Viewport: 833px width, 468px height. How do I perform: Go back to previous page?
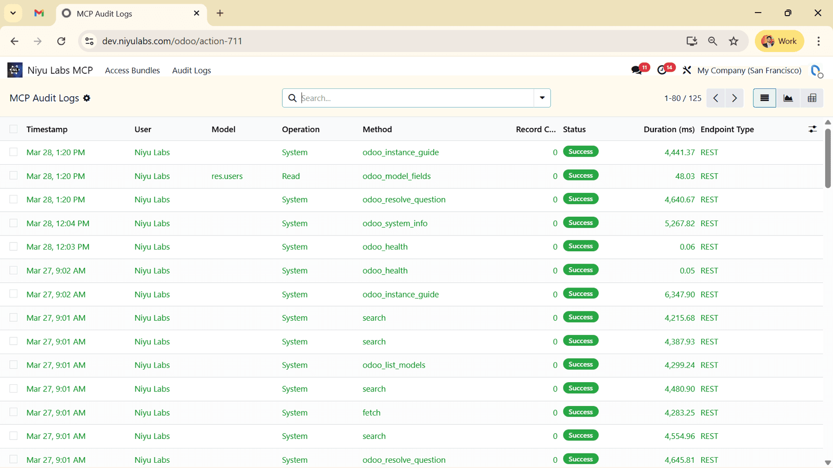[x=15, y=41]
